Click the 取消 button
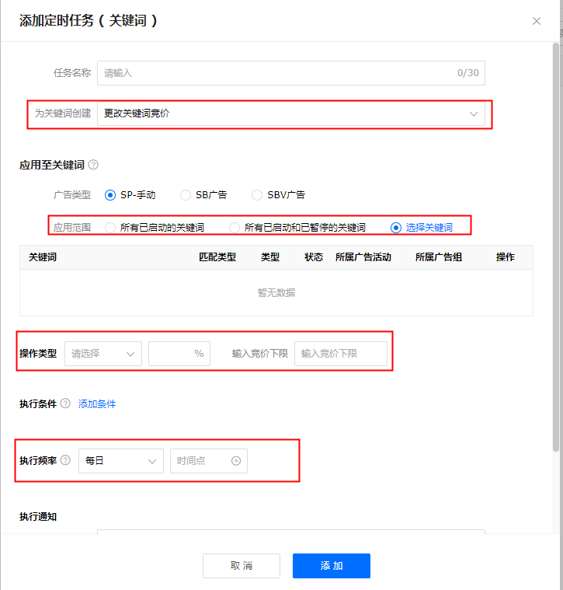The width and height of the screenshot is (563, 590). coord(241,566)
